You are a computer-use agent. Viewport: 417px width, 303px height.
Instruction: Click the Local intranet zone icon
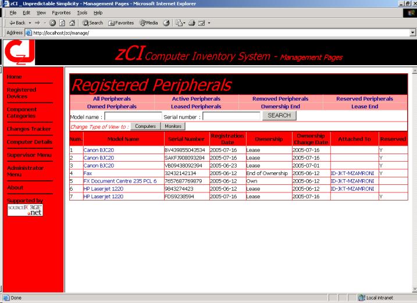[x=361, y=298]
